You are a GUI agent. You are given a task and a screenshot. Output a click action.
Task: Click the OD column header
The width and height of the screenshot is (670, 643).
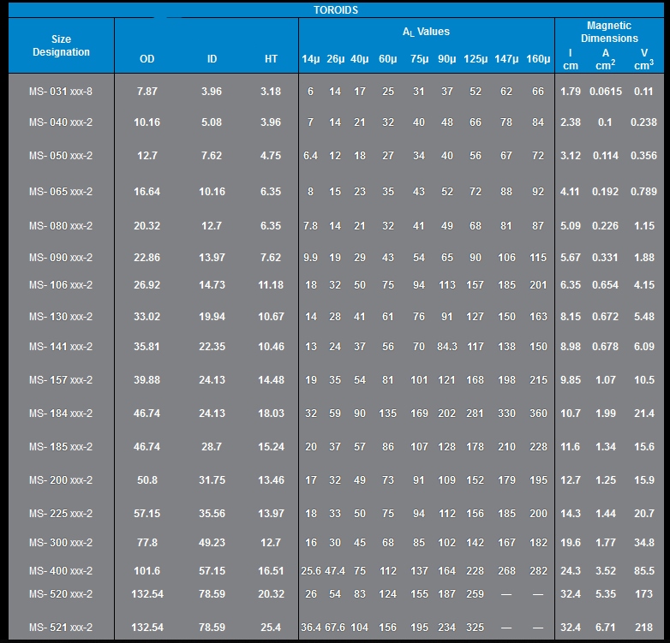coord(147,59)
